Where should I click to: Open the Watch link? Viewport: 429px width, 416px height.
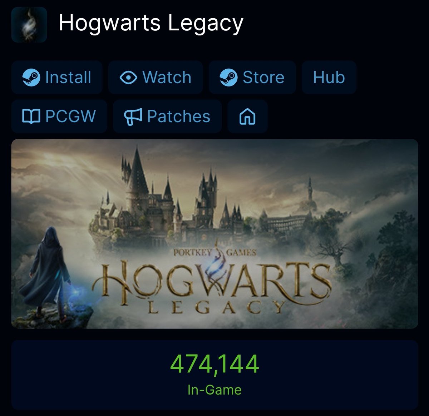[x=156, y=77]
